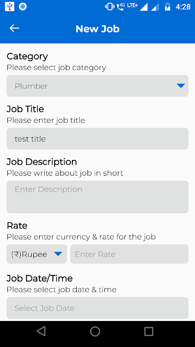This screenshot has height=347, width=195.
Task: Tap the New Job screen title
Action: click(x=97, y=29)
